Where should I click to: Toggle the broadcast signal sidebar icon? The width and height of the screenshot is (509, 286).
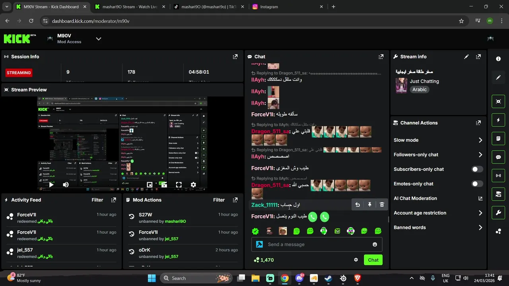click(498, 176)
